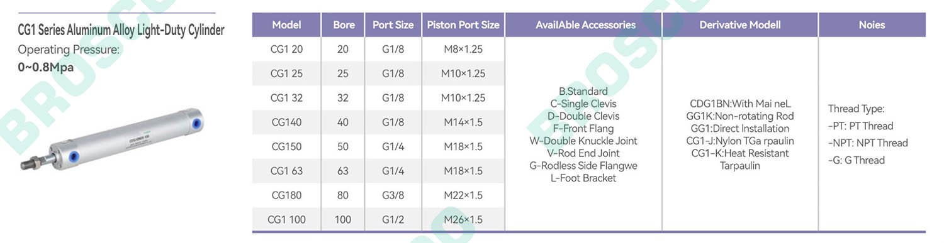
Task: Click the Port Size column header
Action: pyautogui.click(x=393, y=25)
